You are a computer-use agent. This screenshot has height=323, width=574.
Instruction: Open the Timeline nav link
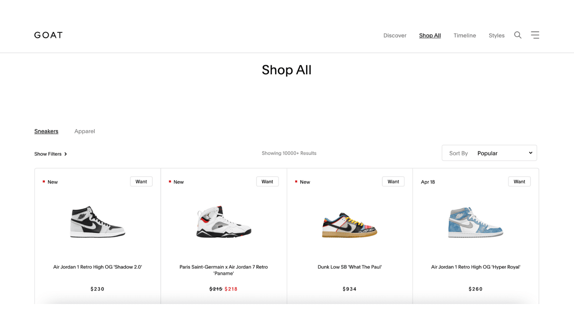[x=465, y=36]
